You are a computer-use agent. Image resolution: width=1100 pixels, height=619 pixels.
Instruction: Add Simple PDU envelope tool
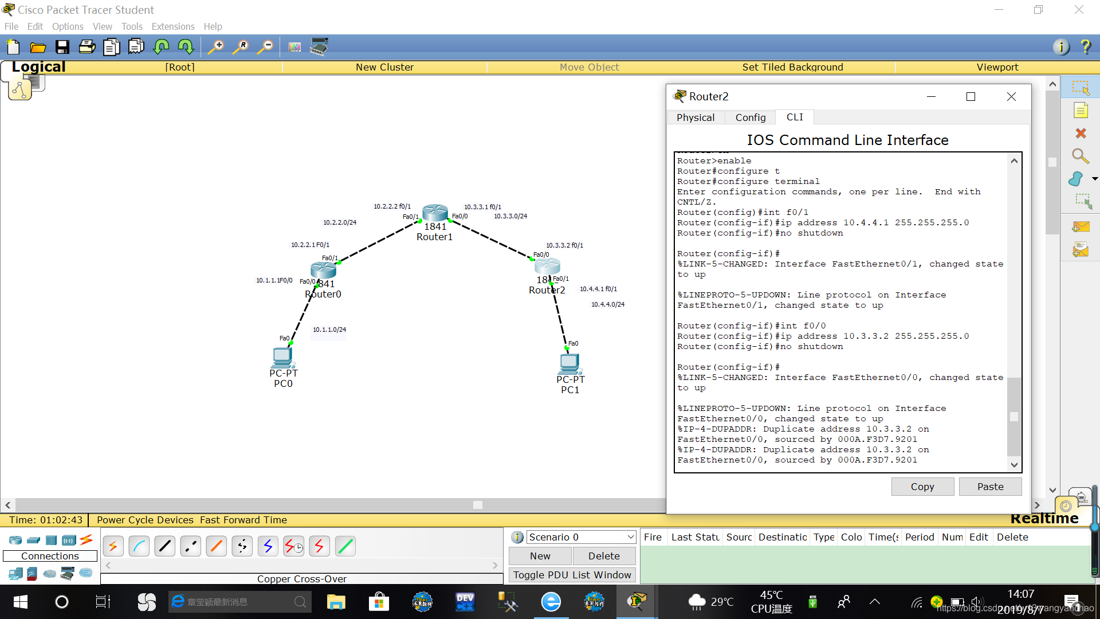(x=1081, y=227)
